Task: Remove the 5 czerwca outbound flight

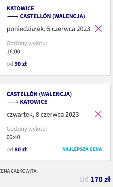Action: coord(98,28)
